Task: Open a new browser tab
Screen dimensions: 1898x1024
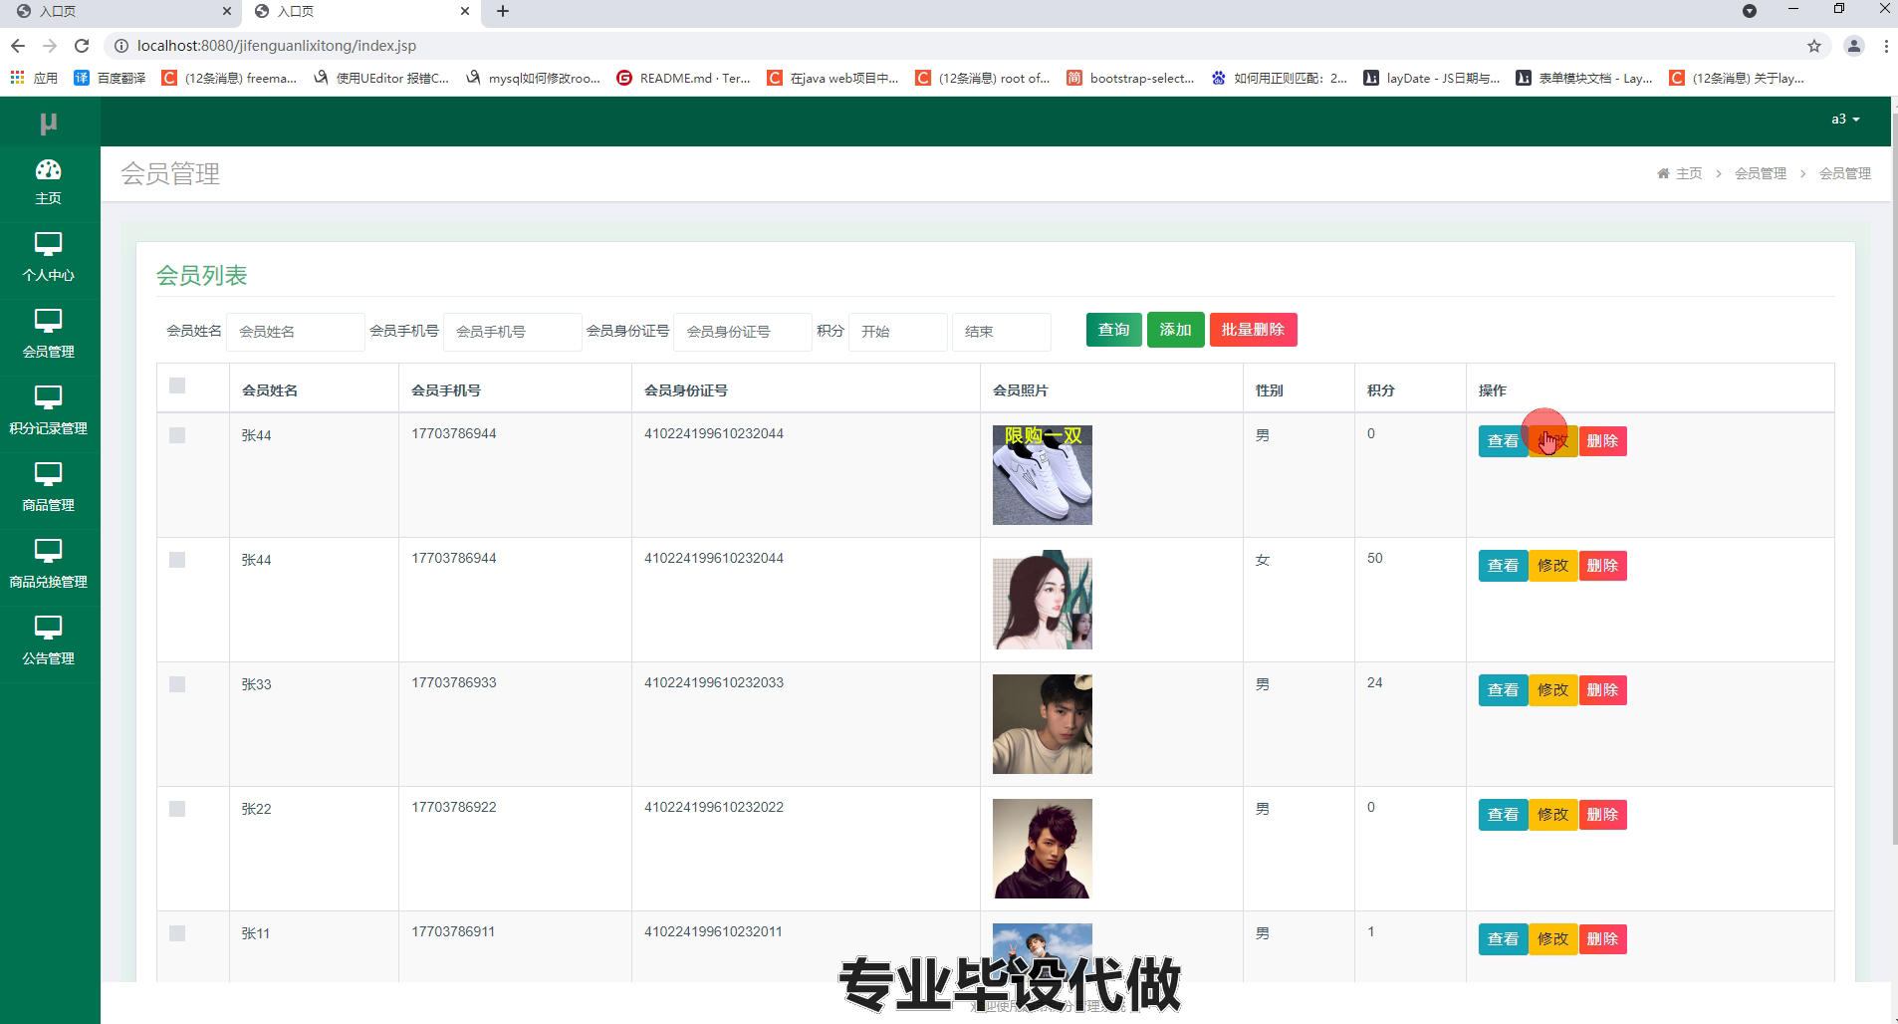Action: (503, 11)
